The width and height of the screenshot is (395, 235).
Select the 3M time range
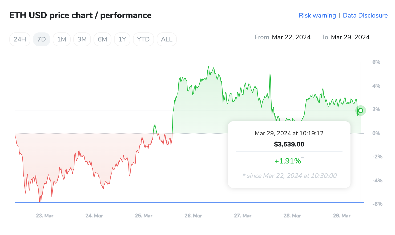82,39
